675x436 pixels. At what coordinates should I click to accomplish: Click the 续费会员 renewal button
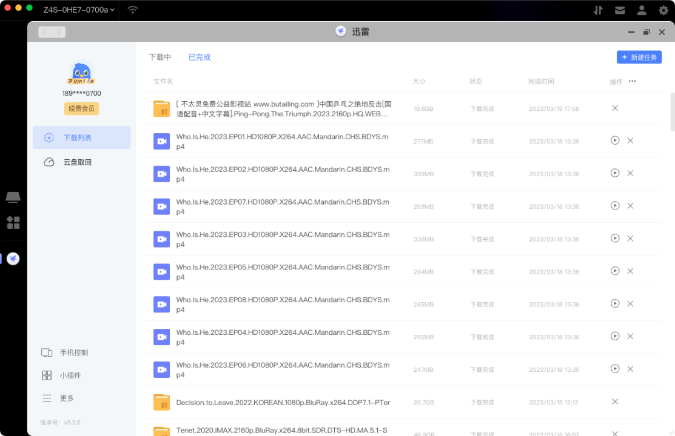pyautogui.click(x=81, y=109)
